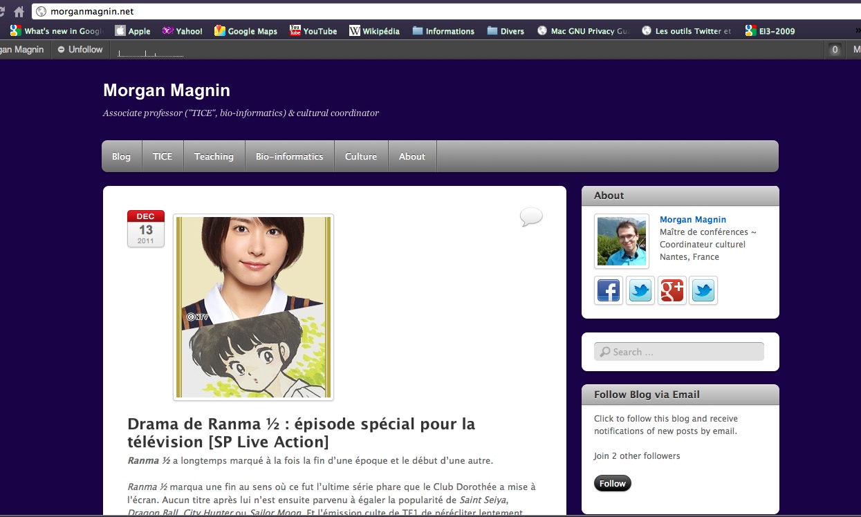Toggle Unfollow in the WordPress admin bar
The height and width of the screenshot is (517, 861).
[80, 50]
